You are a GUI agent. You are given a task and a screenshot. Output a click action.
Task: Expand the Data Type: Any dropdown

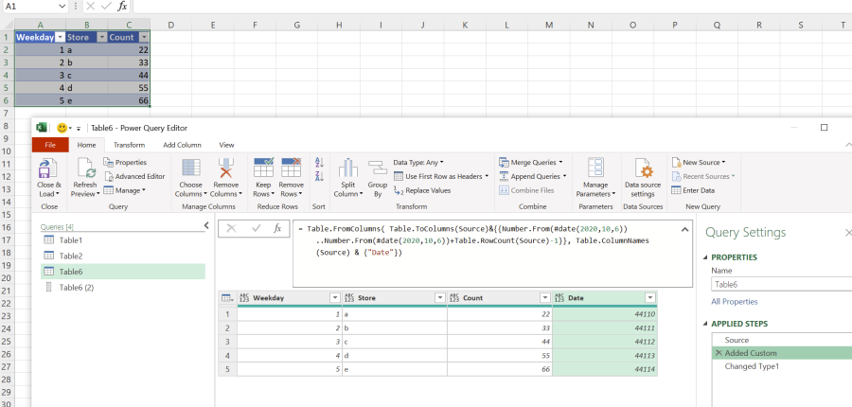[x=418, y=163]
